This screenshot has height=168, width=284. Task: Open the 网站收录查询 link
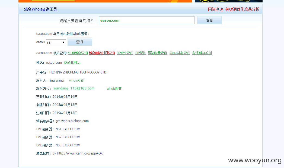point(157,53)
